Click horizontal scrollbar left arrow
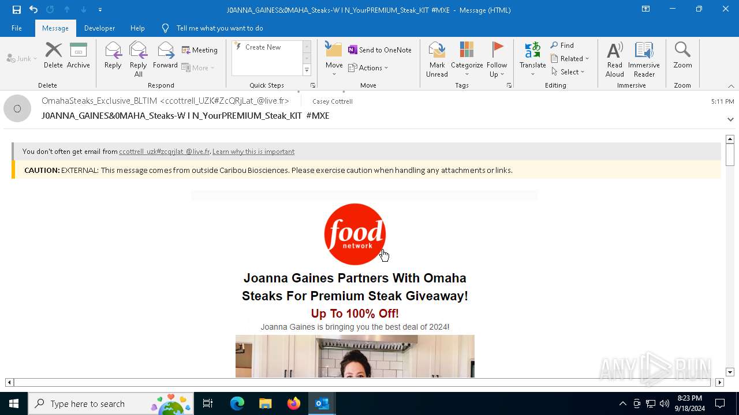Viewport: 739px width, 415px height. pos(9,382)
